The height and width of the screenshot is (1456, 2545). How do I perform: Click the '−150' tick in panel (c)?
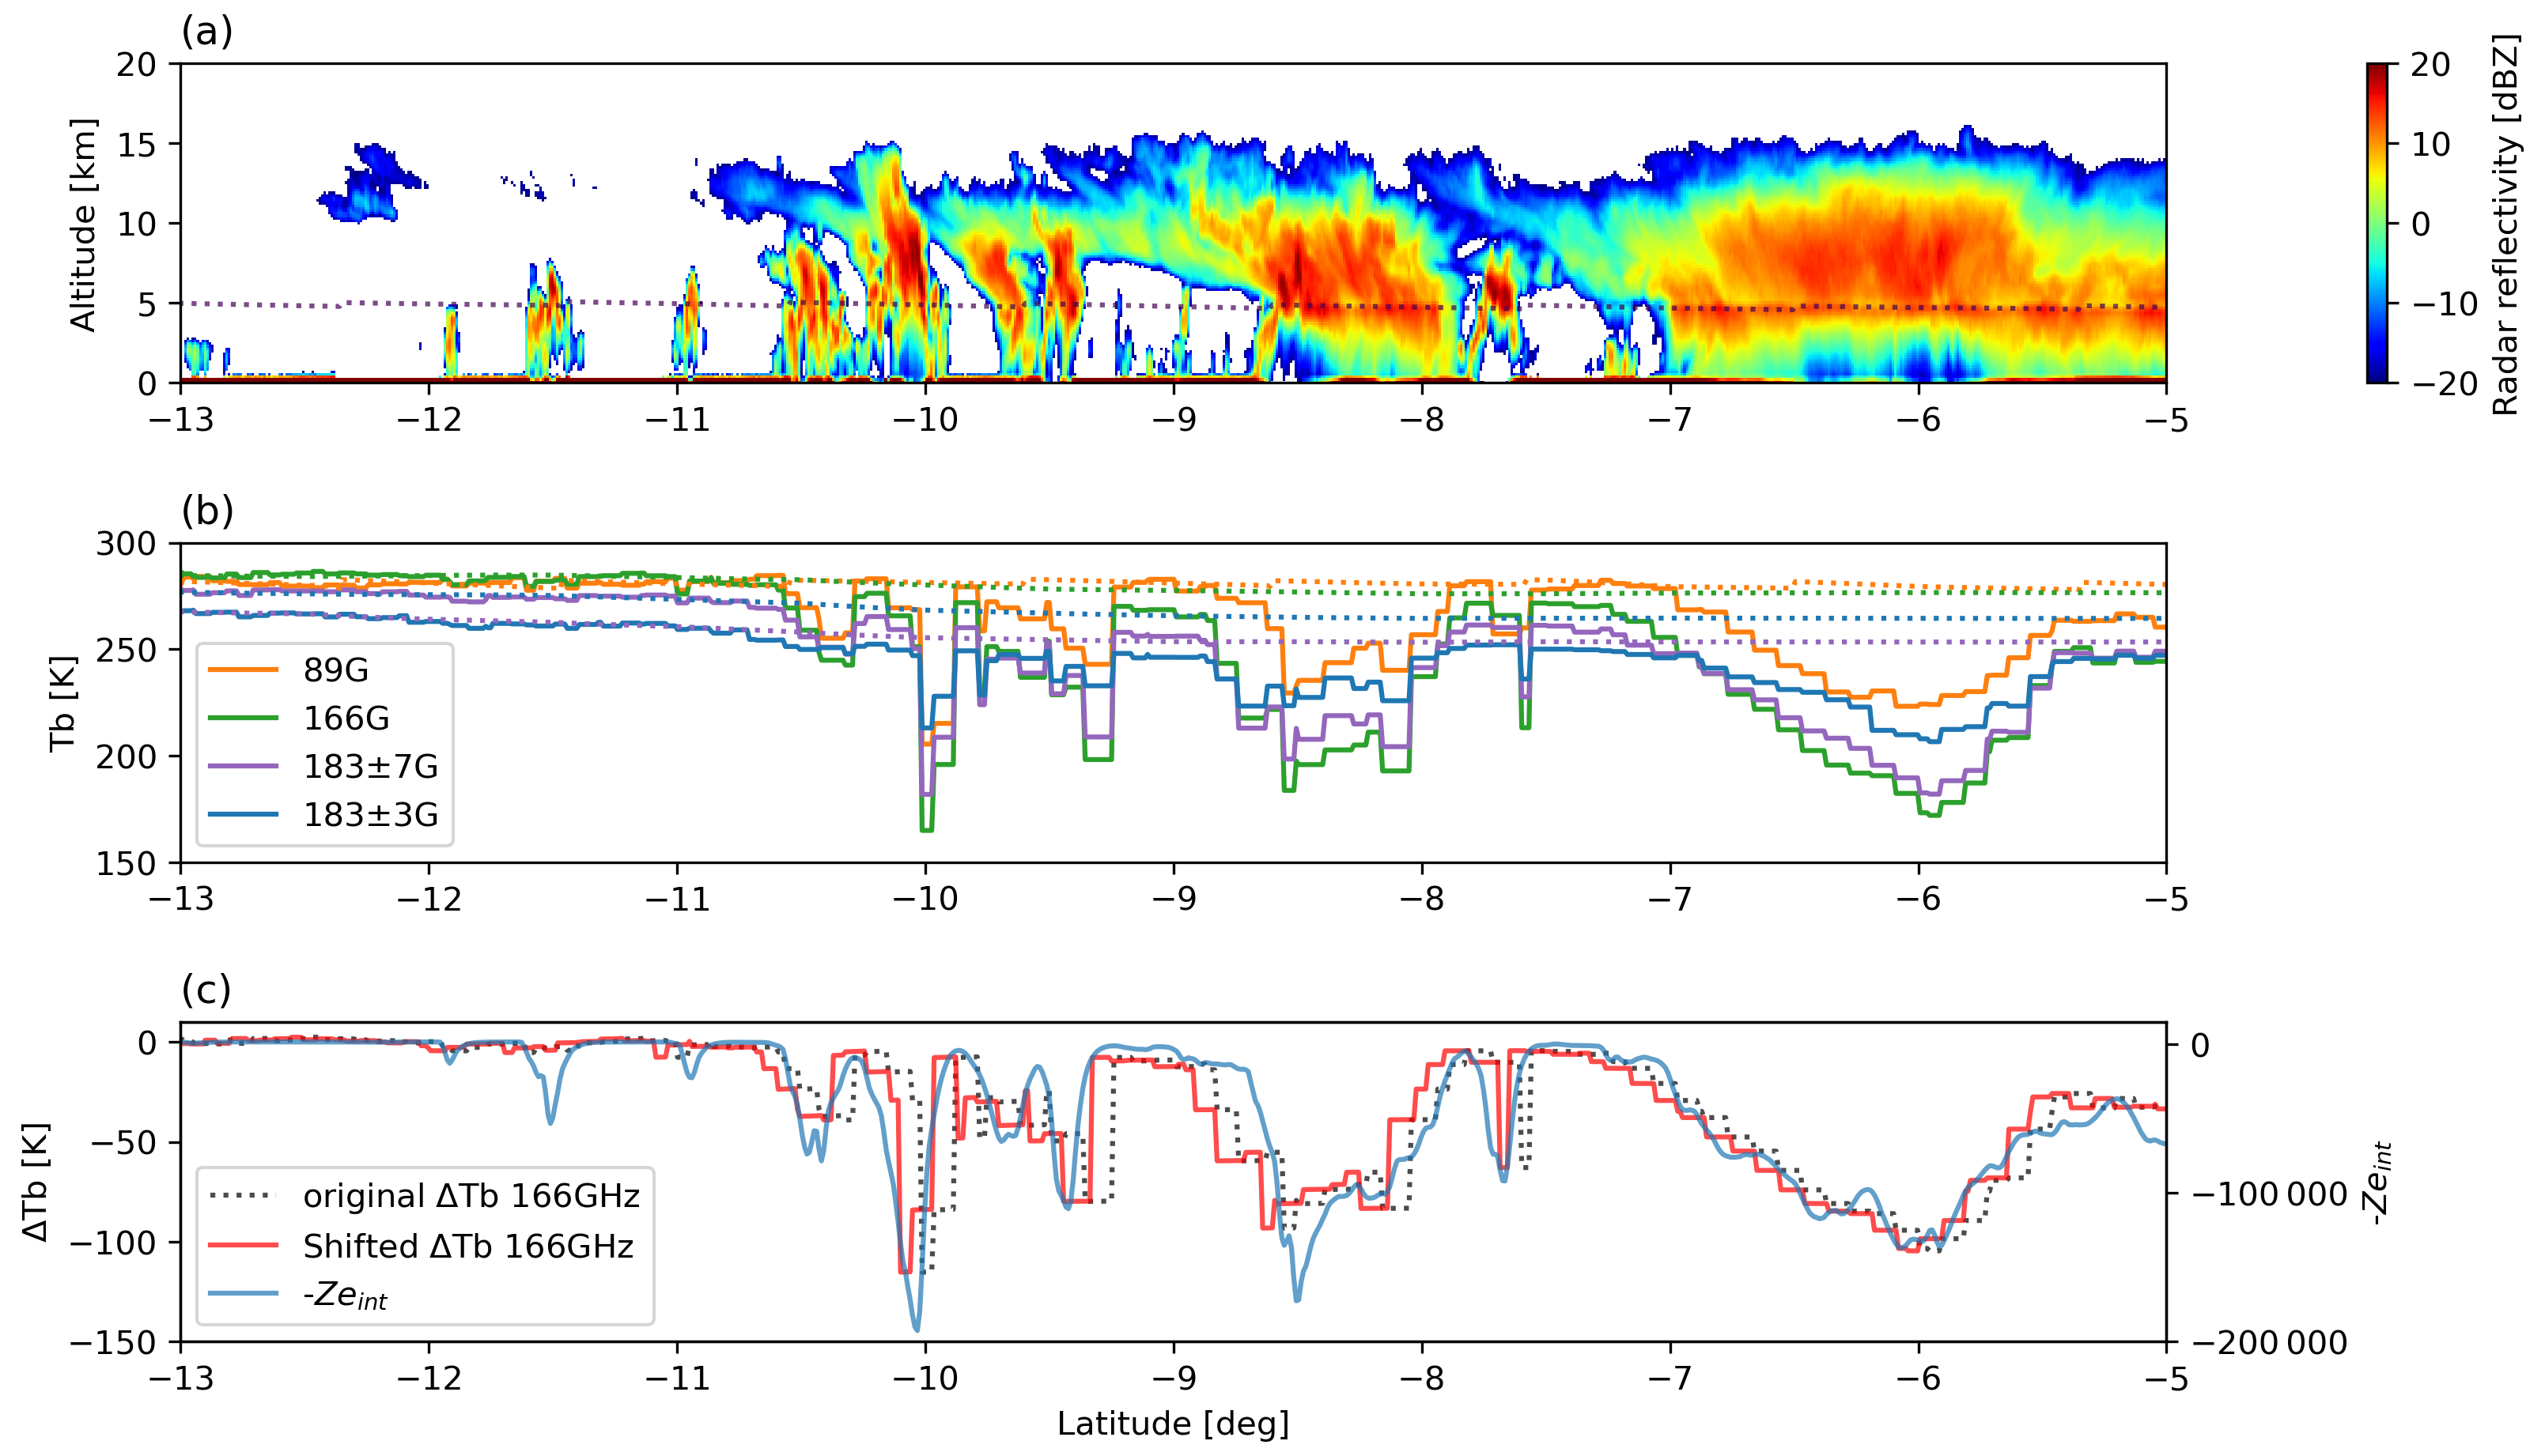pyautogui.click(x=114, y=1342)
